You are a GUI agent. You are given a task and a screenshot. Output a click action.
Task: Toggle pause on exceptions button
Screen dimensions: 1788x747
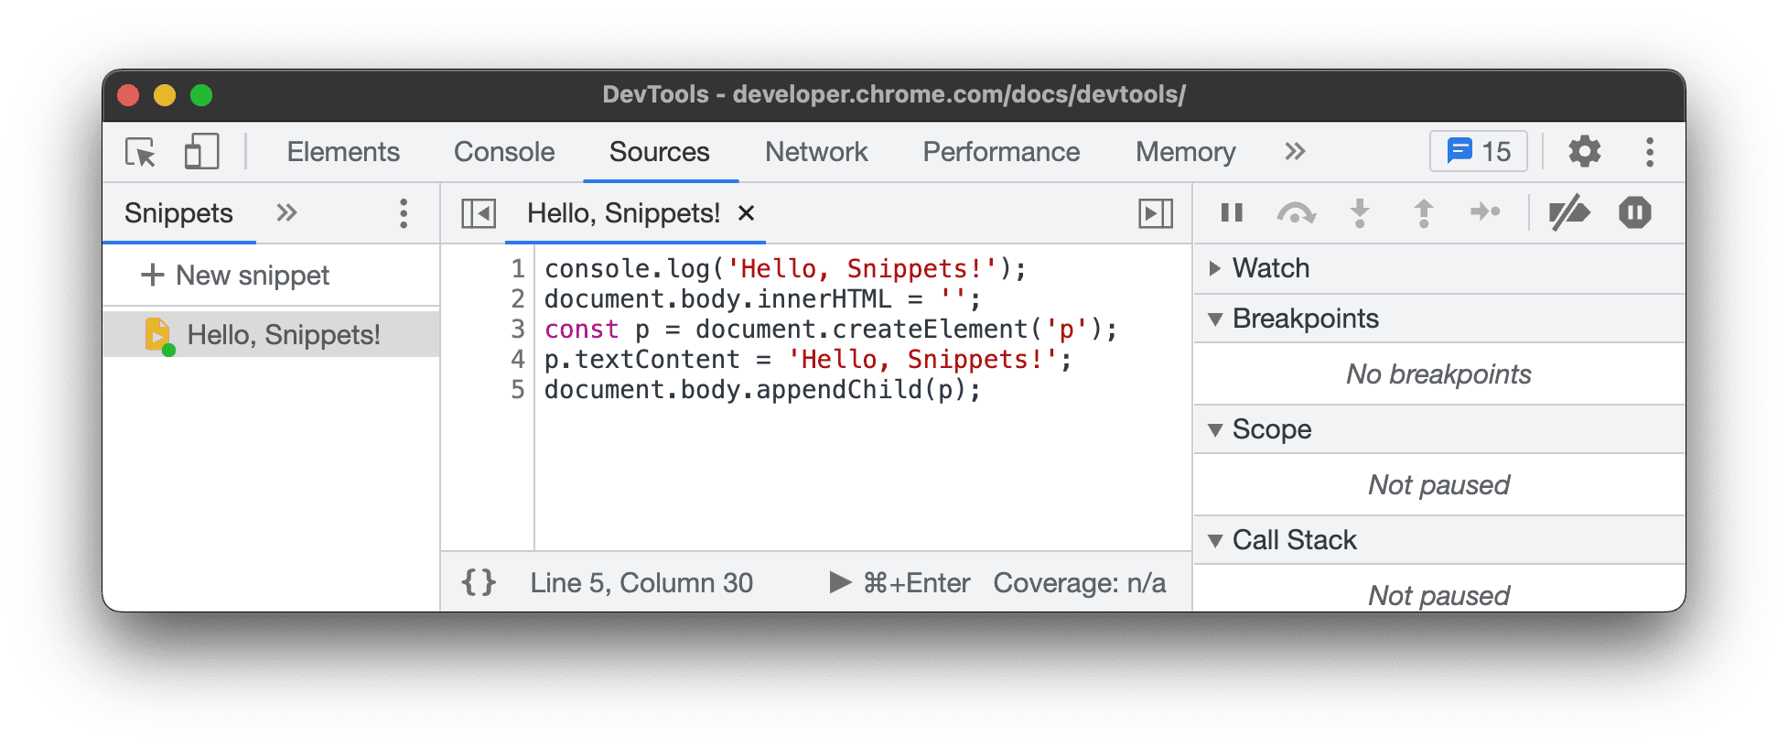1634,213
